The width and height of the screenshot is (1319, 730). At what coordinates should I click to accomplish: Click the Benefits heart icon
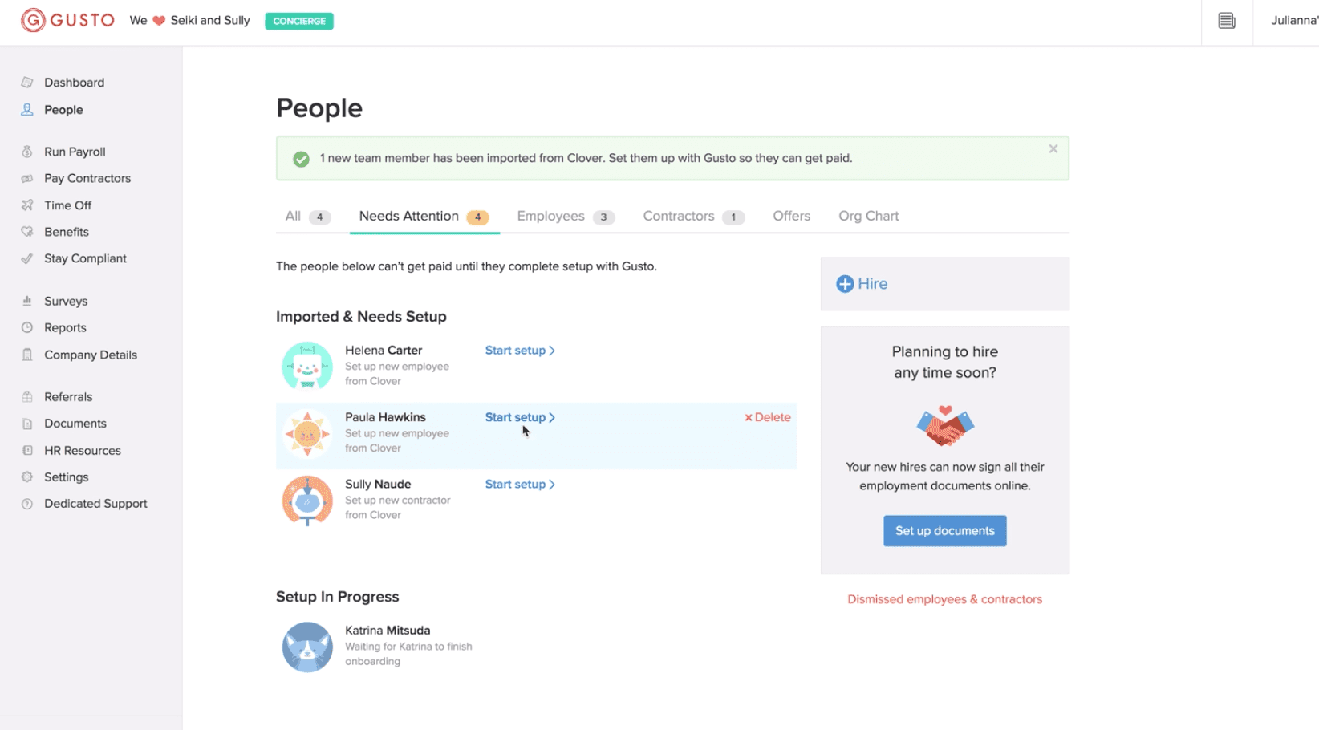pos(27,232)
